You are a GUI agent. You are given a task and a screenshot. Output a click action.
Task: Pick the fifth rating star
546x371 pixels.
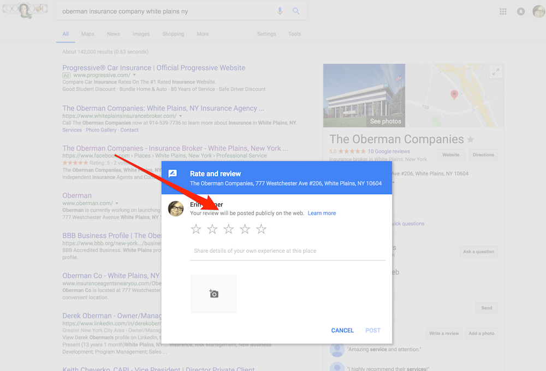click(x=261, y=229)
